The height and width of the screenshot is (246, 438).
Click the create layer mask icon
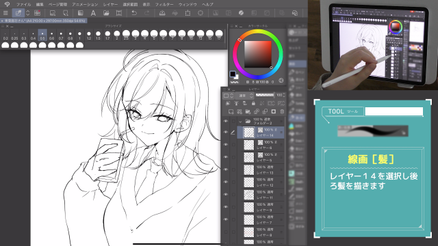coord(274,111)
